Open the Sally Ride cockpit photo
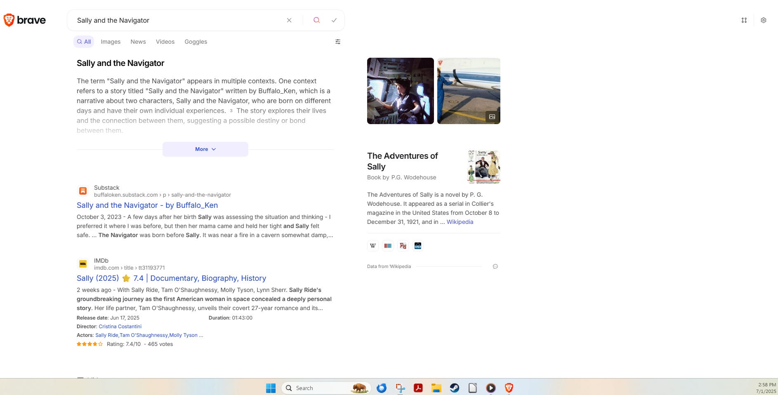778x395 pixels. 401,91
